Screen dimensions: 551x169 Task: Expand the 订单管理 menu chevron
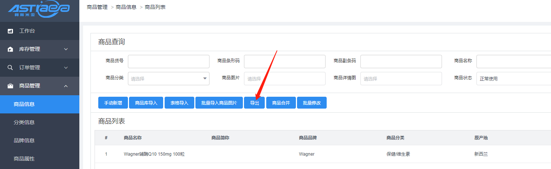[x=66, y=68]
